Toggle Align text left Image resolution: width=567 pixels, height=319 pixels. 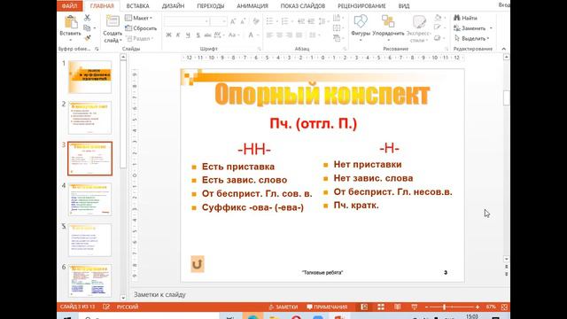pyautogui.click(x=269, y=35)
